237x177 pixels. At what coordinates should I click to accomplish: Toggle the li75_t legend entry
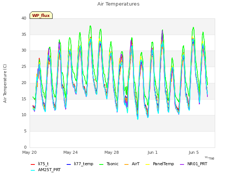click(x=40, y=164)
